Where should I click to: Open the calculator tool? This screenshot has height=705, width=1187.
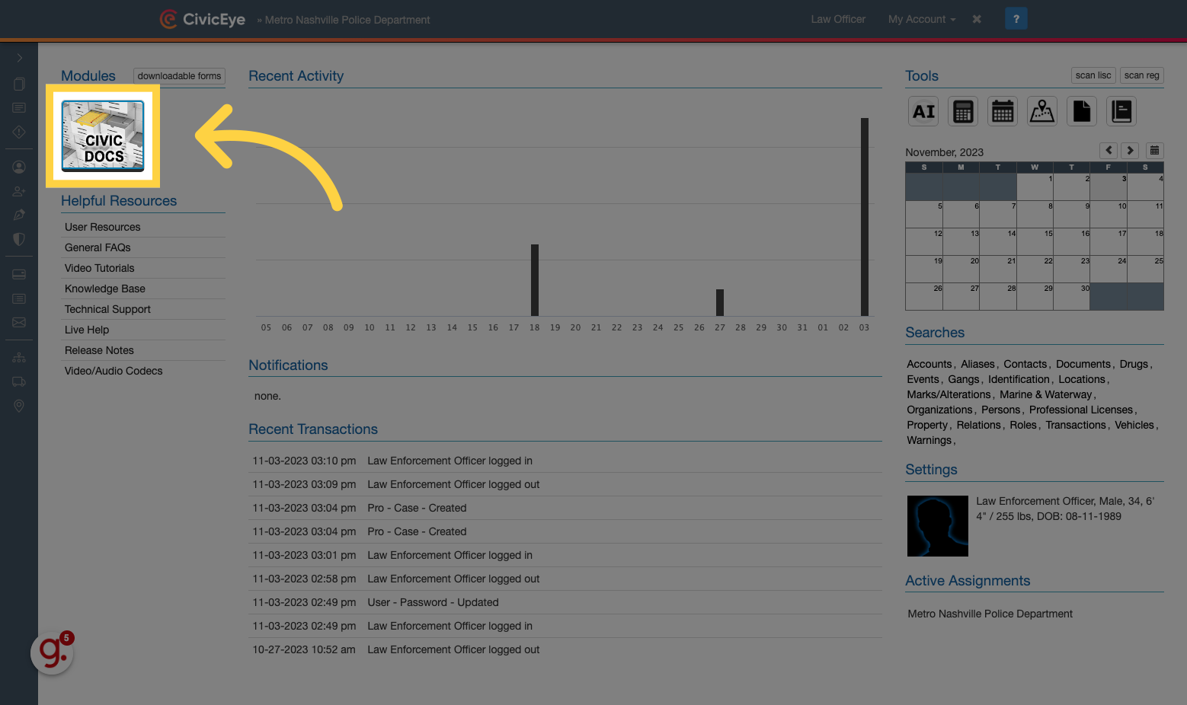pos(963,111)
